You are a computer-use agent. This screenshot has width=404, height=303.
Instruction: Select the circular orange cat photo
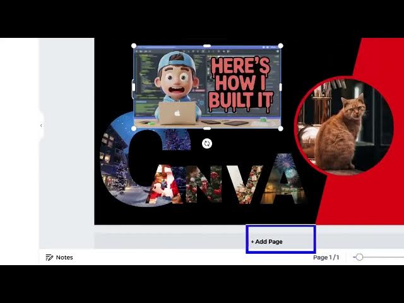pos(344,126)
